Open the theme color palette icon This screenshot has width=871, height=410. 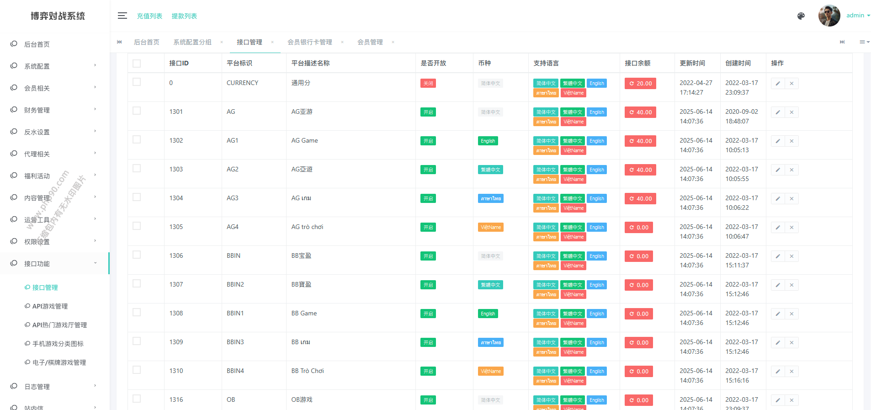tap(801, 16)
